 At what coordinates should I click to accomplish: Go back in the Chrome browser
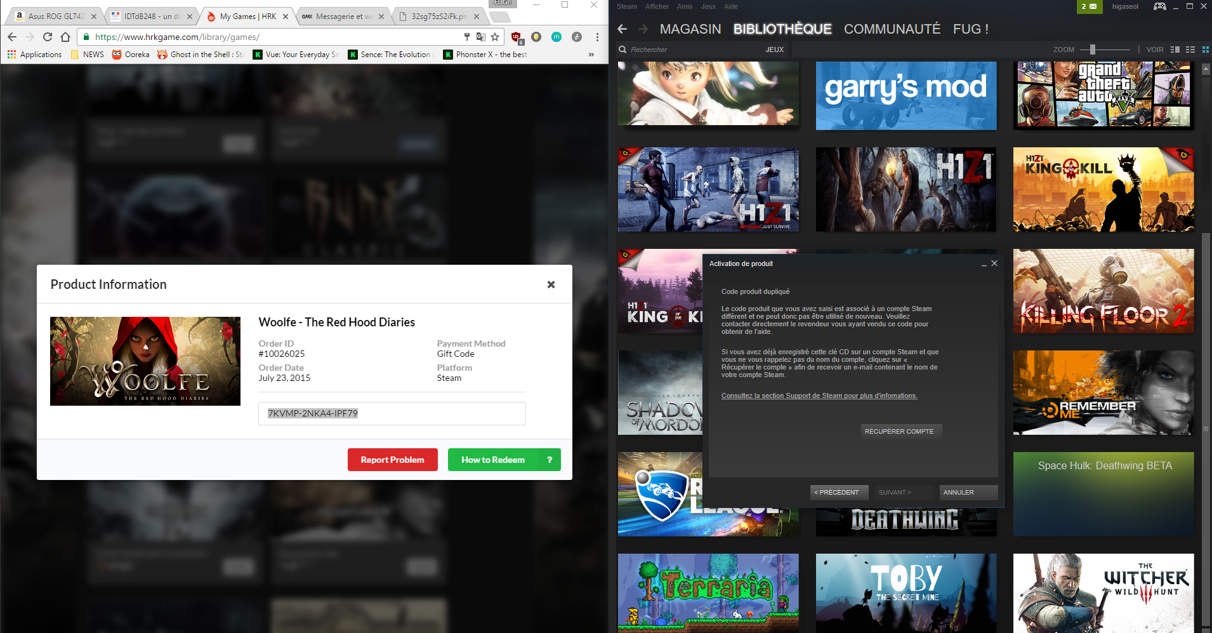(x=12, y=37)
